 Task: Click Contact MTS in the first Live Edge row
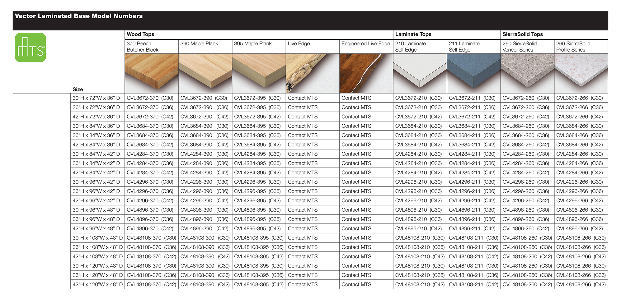tap(303, 98)
